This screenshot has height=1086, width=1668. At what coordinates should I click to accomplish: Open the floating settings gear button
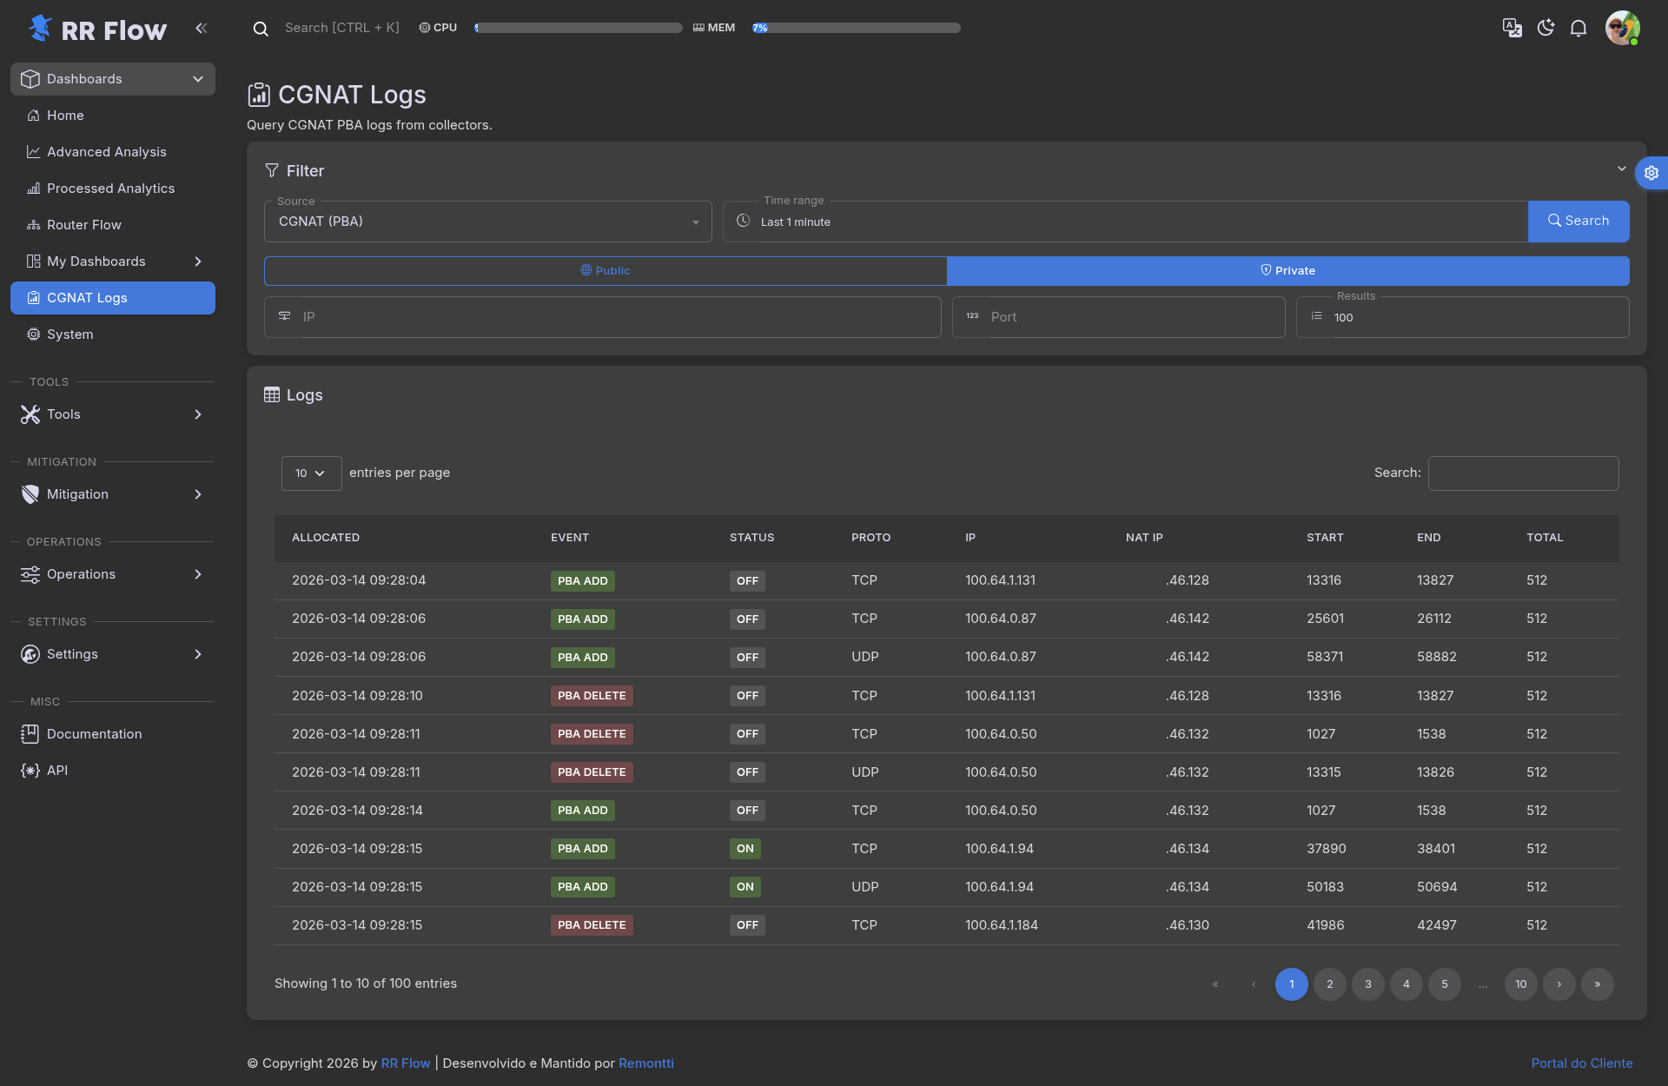[x=1651, y=173]
